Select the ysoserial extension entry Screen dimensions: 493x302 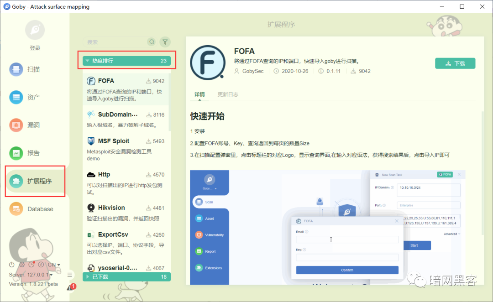126,268
